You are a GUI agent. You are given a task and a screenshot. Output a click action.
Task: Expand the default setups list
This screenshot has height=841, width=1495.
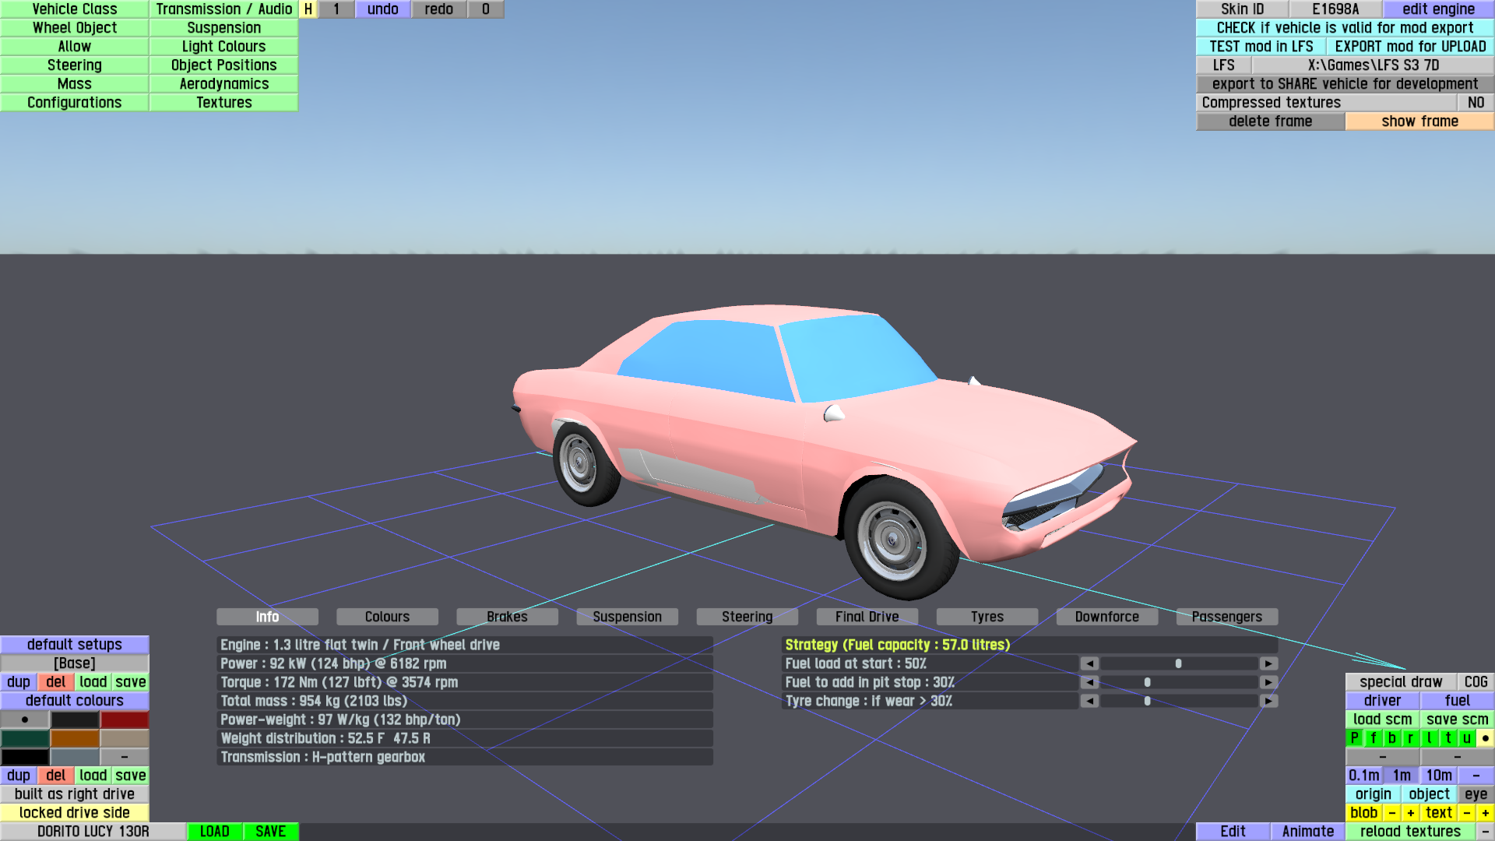(x=75, y=645)
